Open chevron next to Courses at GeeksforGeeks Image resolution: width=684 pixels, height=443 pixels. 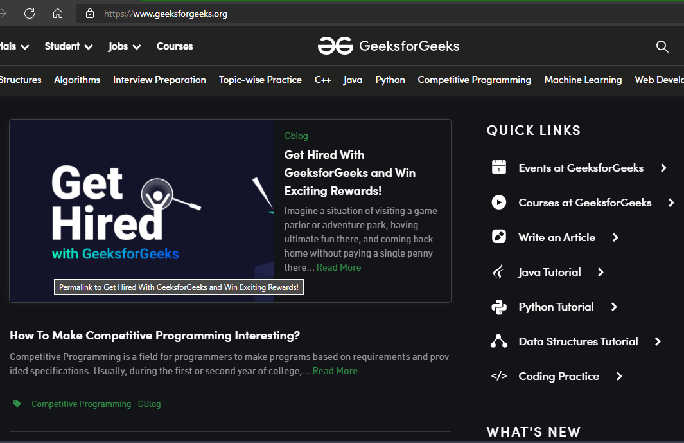coord(671,203)
